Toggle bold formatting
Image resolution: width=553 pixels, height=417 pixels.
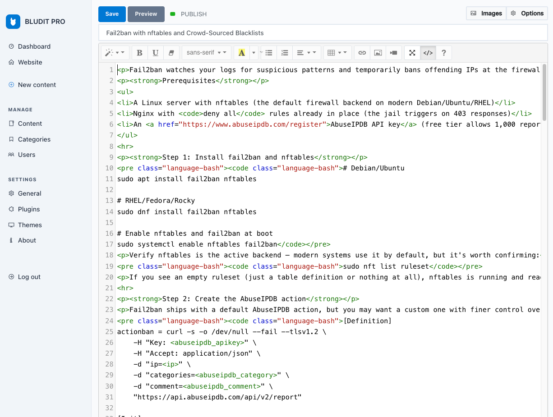[x=140, y=53]
